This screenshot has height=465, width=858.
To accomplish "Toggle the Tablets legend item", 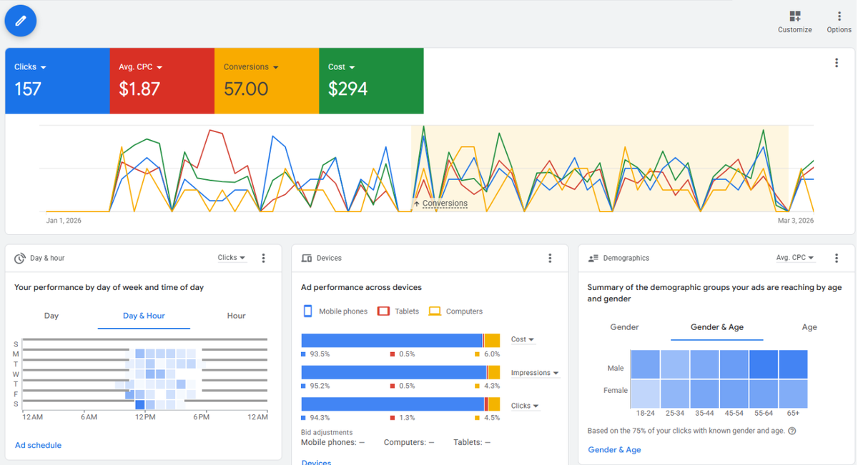I will (x=398, y=311).
